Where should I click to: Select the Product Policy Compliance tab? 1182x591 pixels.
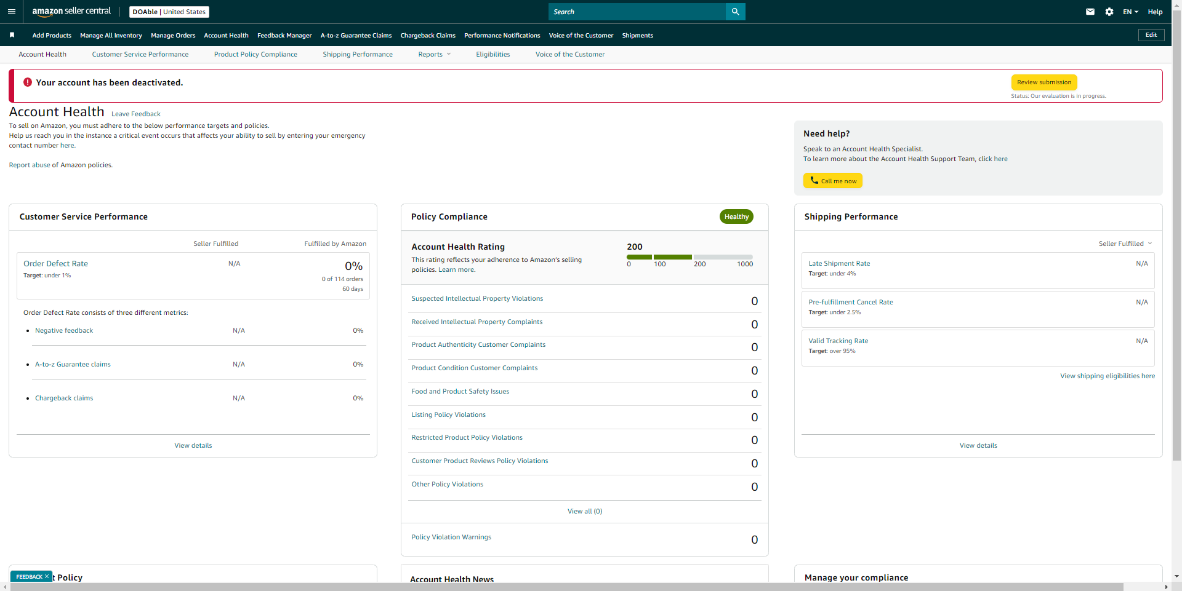[255, 54]
